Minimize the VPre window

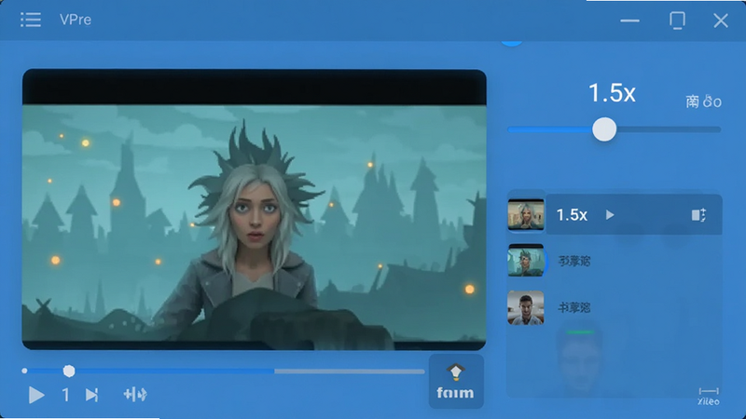[629, 20]
